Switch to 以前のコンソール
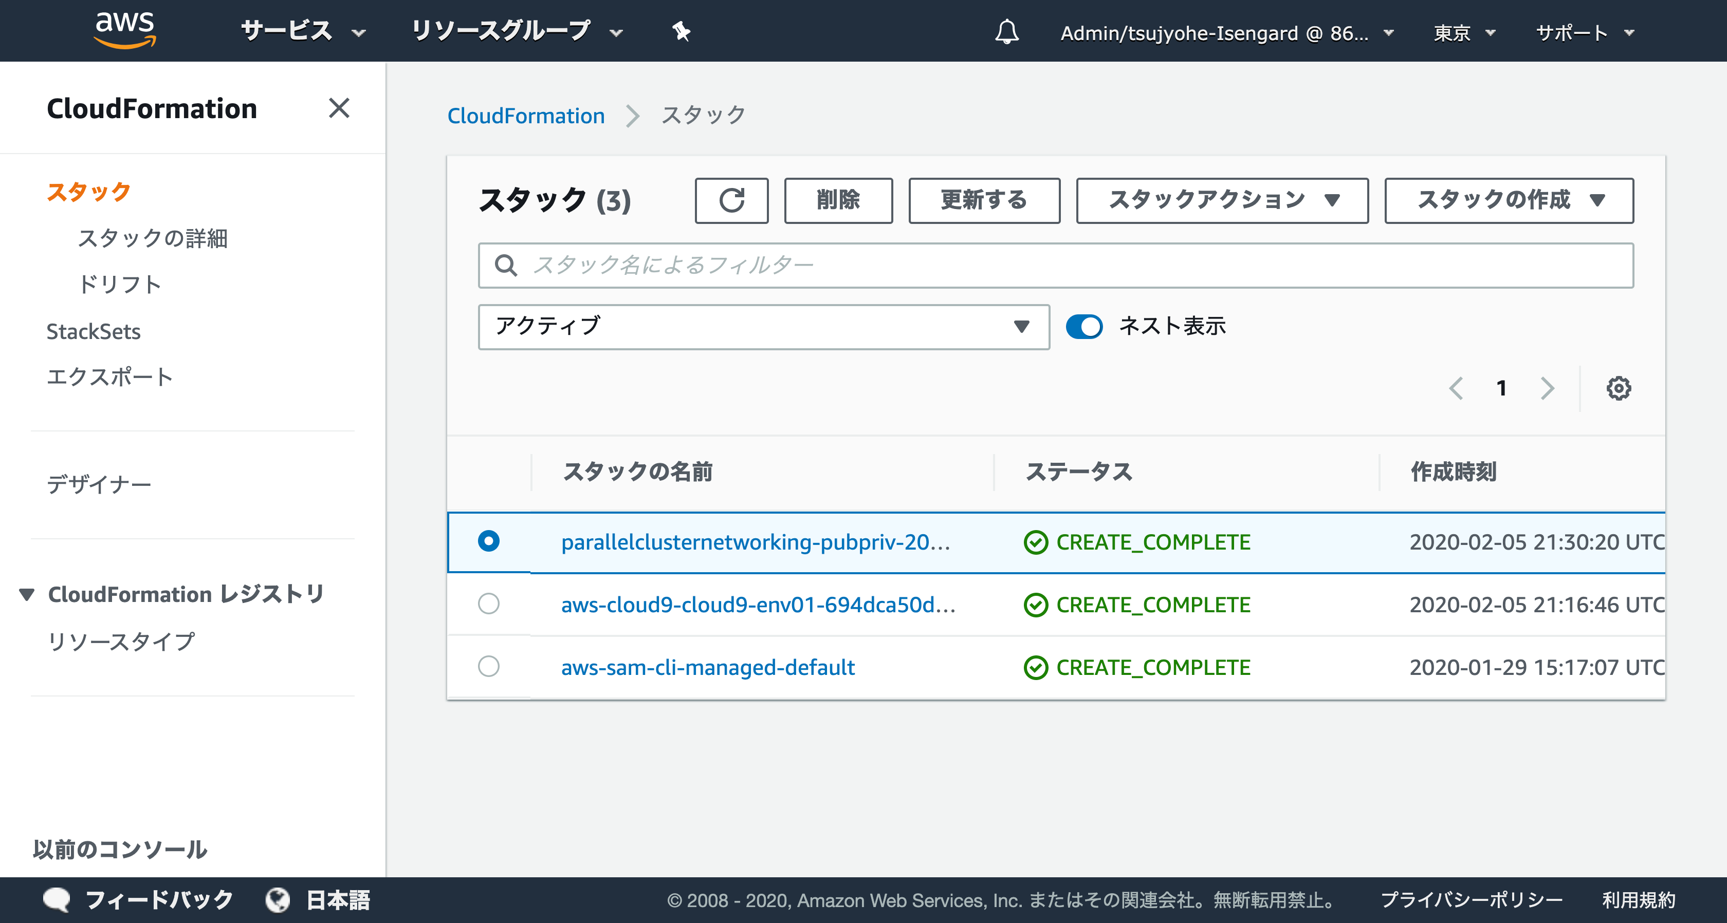 120,850
